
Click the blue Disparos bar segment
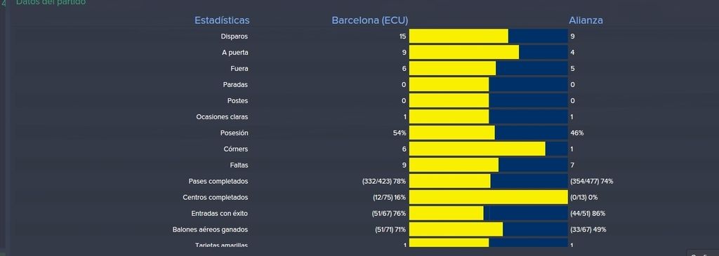pyautogui.click(x=538, y=36)
